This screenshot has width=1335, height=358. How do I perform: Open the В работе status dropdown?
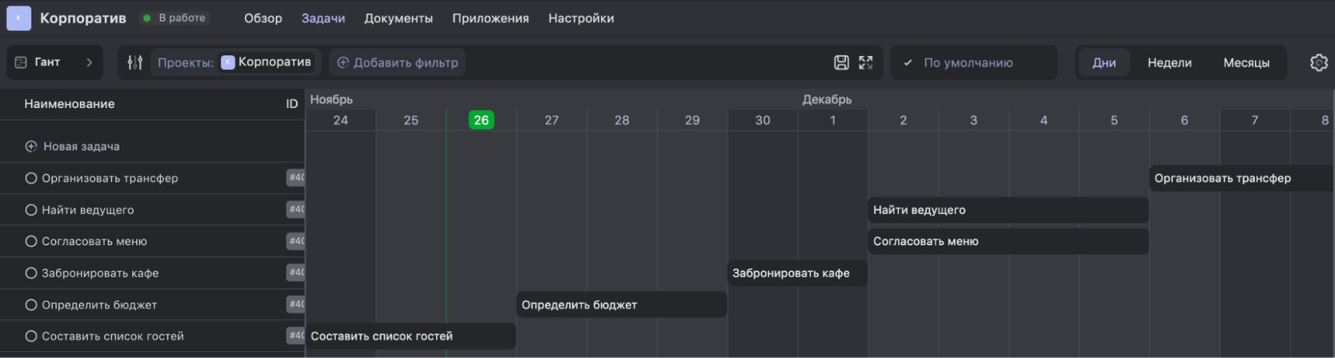[x=175, y=18]
